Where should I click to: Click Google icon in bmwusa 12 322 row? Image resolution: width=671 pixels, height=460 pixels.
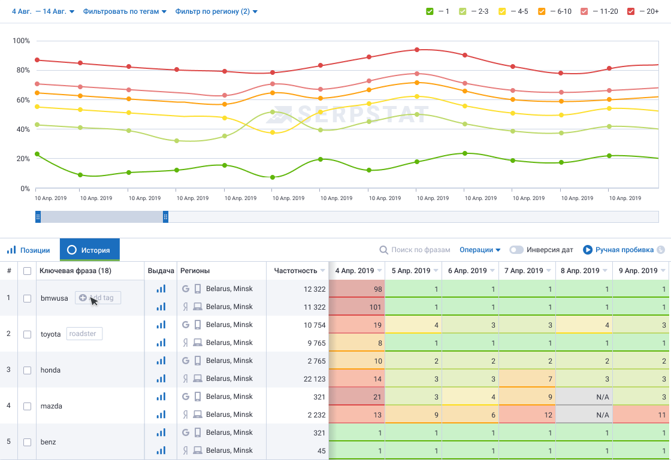click(186, 289)
